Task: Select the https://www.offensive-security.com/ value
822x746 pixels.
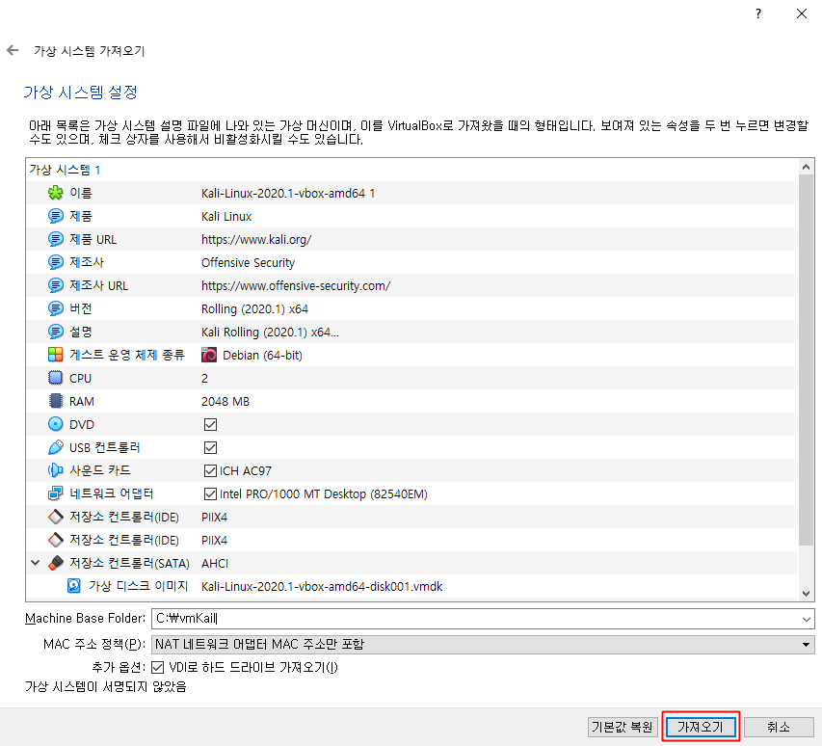Action: [296, 285]
